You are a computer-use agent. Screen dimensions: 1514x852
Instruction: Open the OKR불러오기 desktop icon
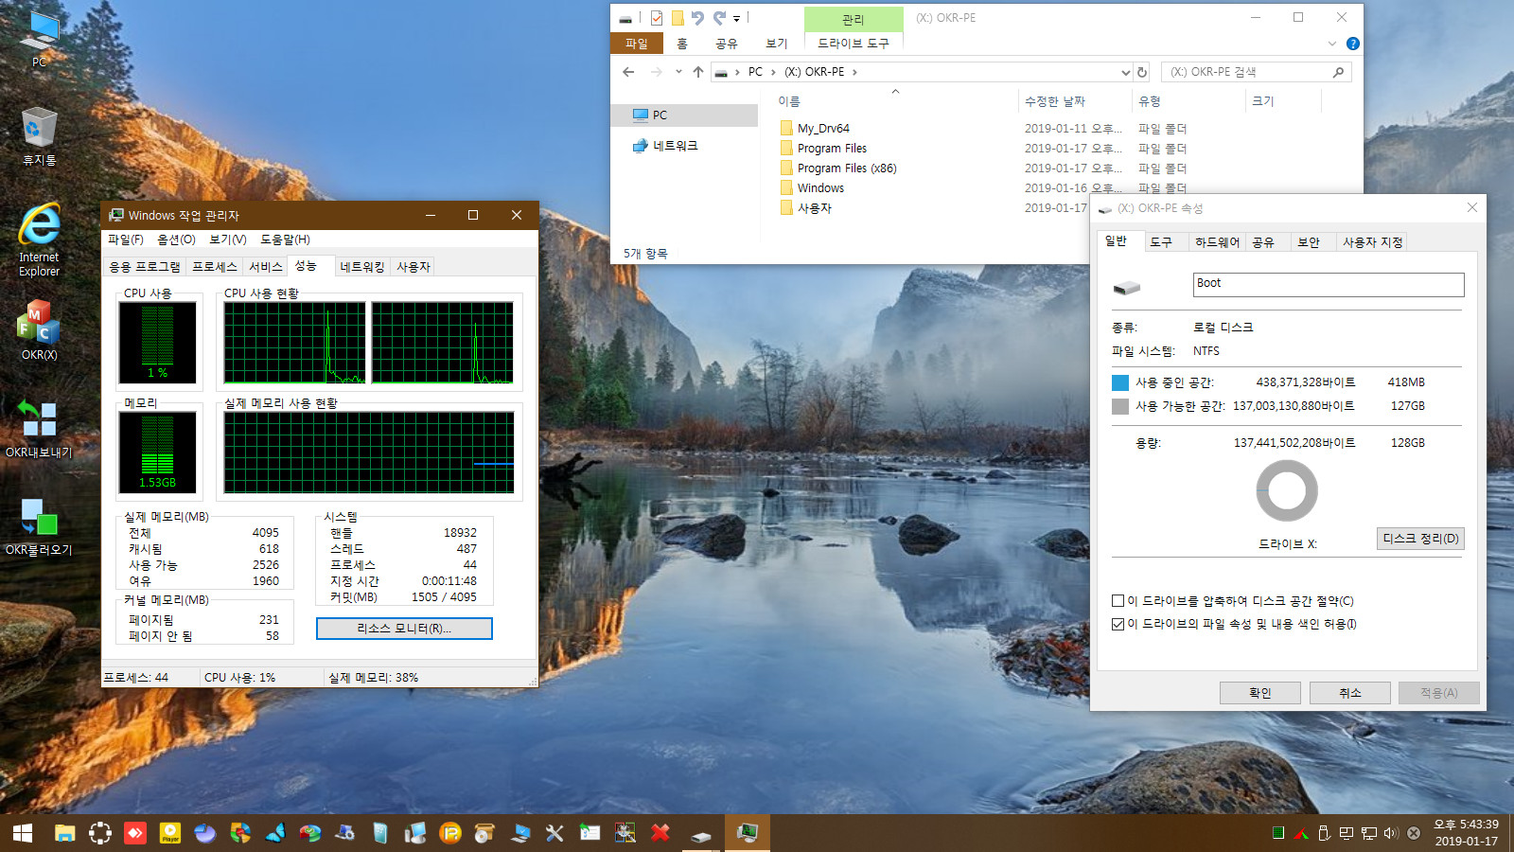[x=39, y=526]
